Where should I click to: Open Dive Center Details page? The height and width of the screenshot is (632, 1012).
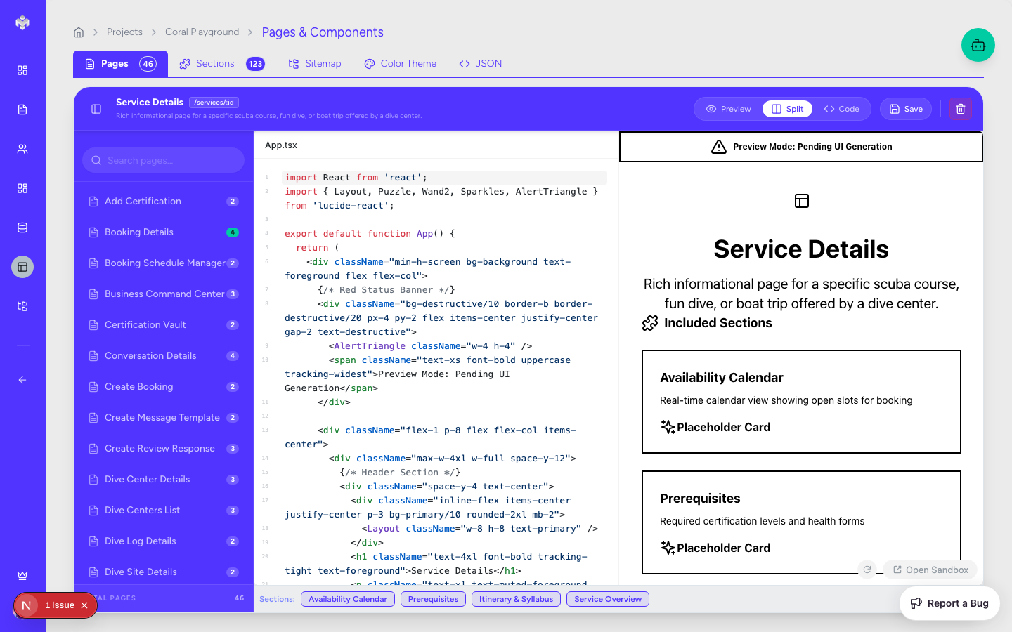click(x=148, y=480)
